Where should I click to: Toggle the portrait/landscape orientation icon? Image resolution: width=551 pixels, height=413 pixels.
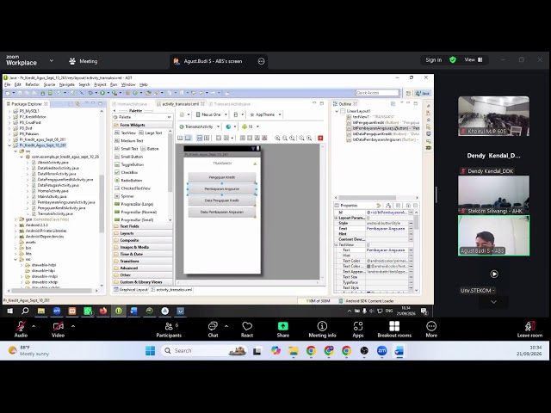click(236, 114)
